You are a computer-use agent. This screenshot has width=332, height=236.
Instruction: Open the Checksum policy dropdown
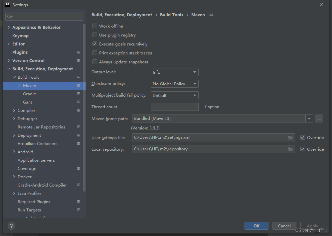[x=174, y=84]
